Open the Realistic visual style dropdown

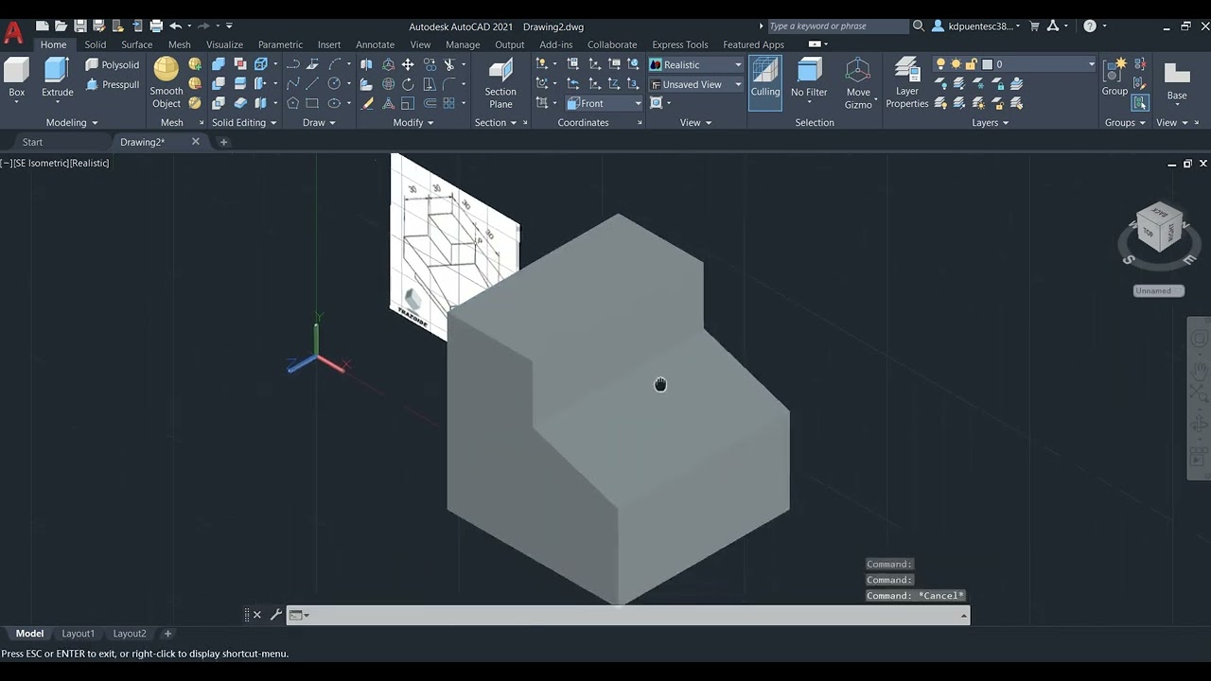696,64
